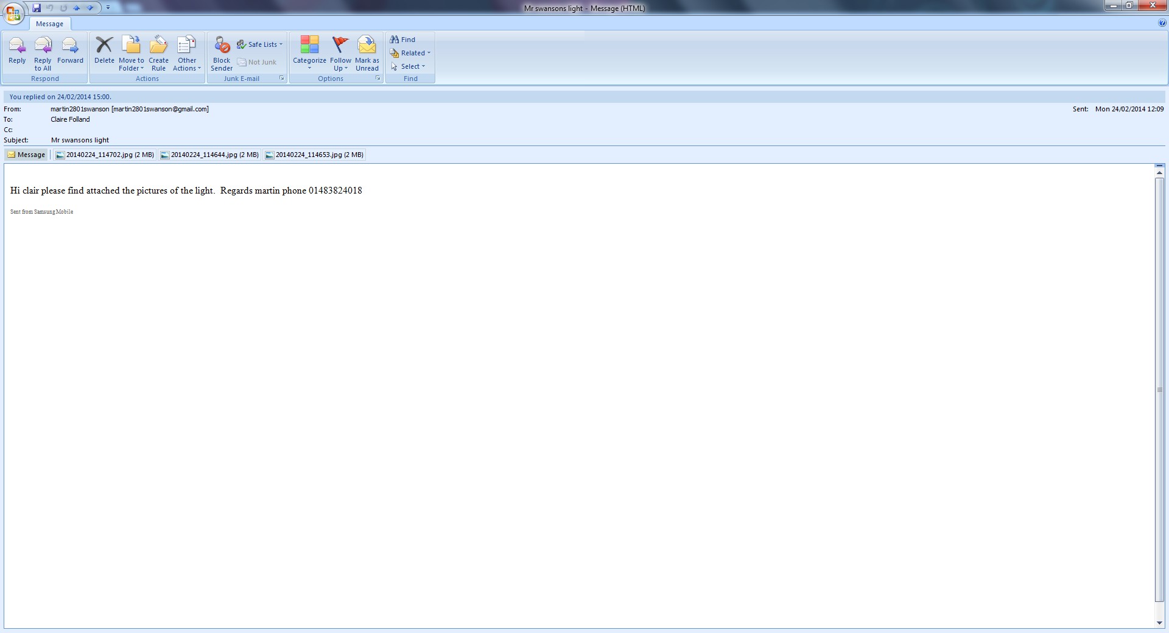Viewport: 1169px width, 633px height.
Task: Click the Reply to All icon
Action: 43,52
